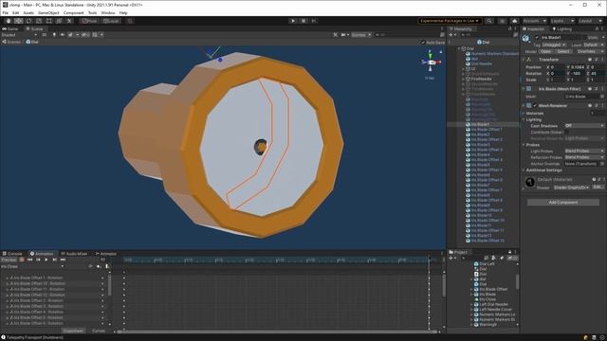The image size is (607, 341).
Task: Open the Account dropdown
Action: [534, 21]
